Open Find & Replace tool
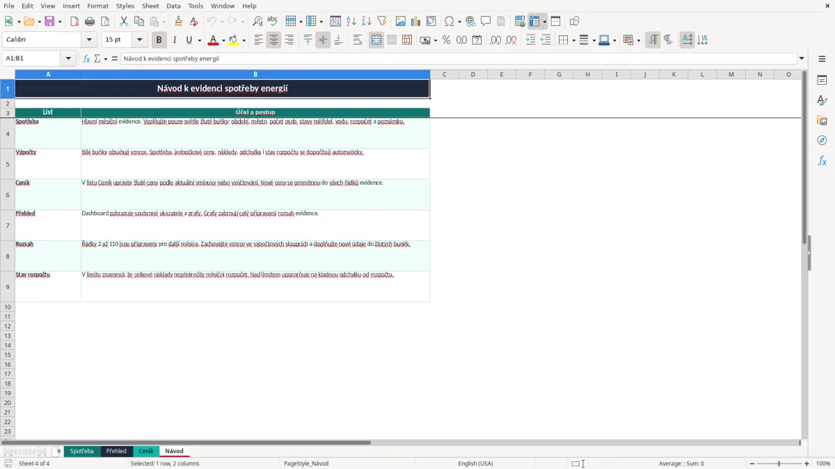Image resolution: width=835 pixels, height=469 pixels. [x=257, y=22]
